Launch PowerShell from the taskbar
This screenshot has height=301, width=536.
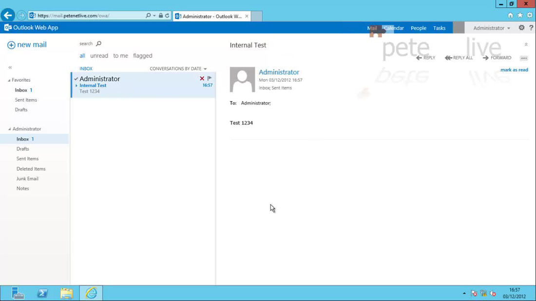coord(42,293)
